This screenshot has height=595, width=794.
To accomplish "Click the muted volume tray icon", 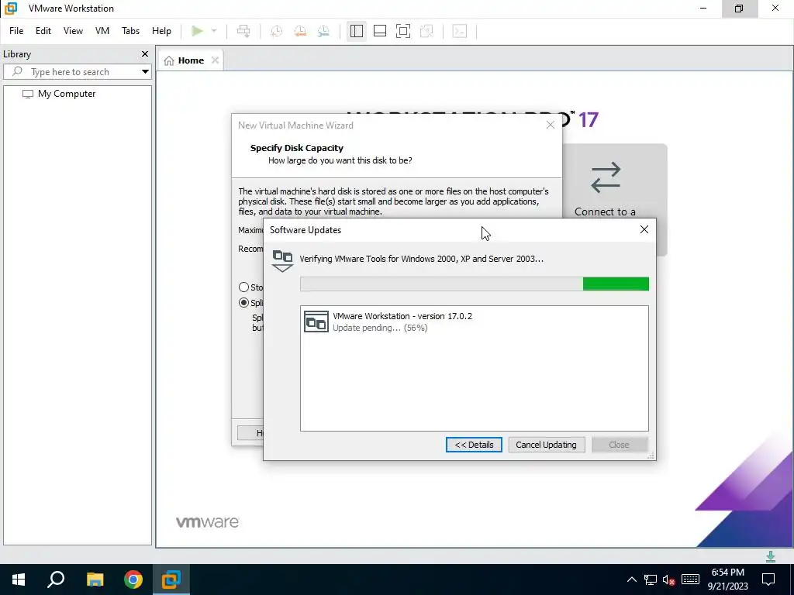I will click(x=669, y=580).
